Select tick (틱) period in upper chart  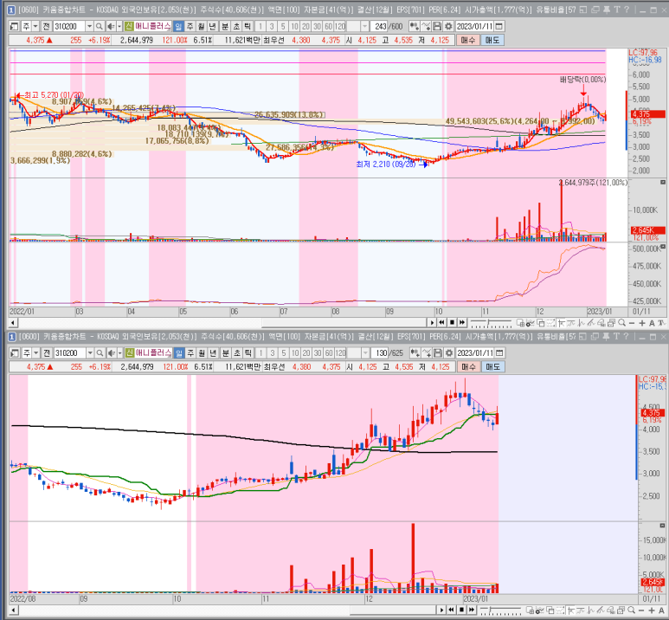tap(248, 27)
